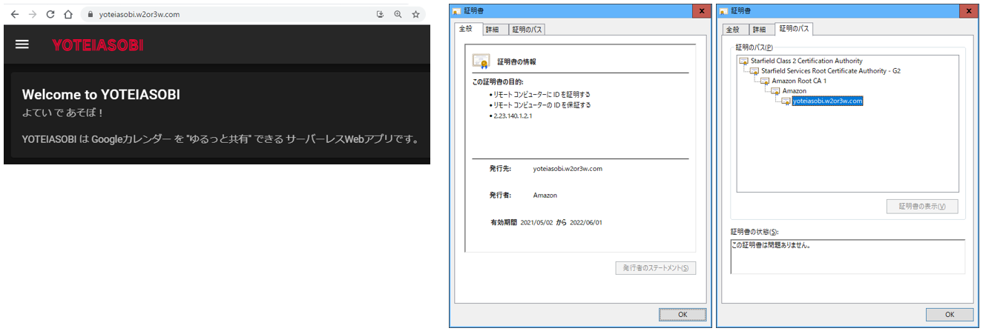
Task: Click the validity dates 2021/05/02 から 2022/06/01
Action: pos(563,222)
